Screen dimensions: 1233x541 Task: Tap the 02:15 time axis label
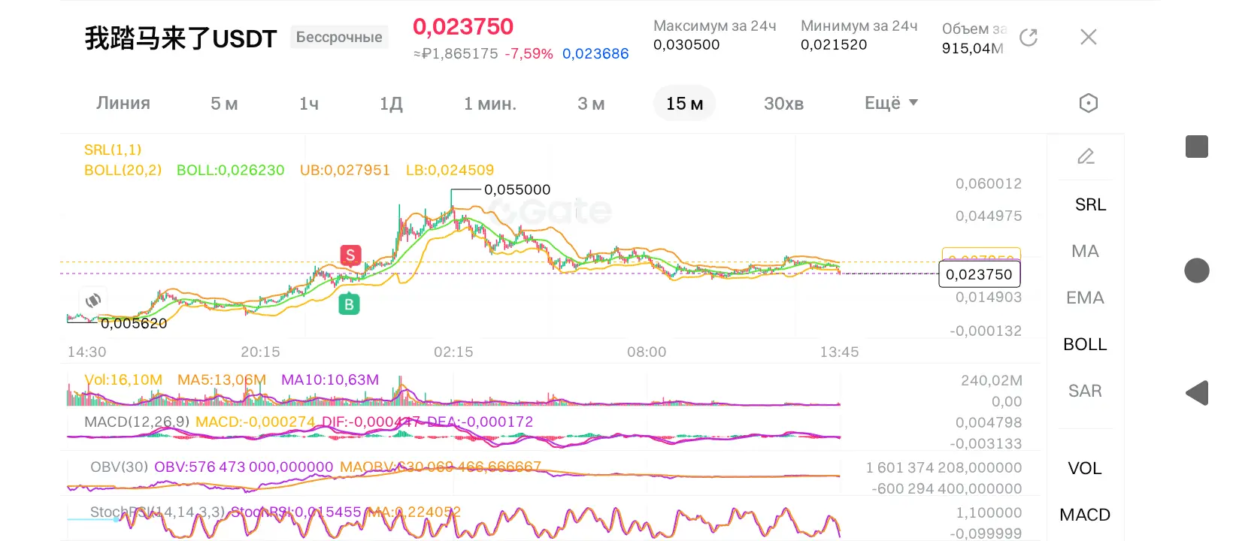pyautogui.click(x=453, y=352)
